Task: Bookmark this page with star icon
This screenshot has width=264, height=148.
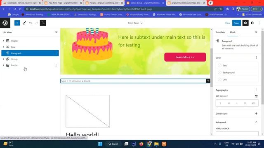Action: (x=221, y=9)
